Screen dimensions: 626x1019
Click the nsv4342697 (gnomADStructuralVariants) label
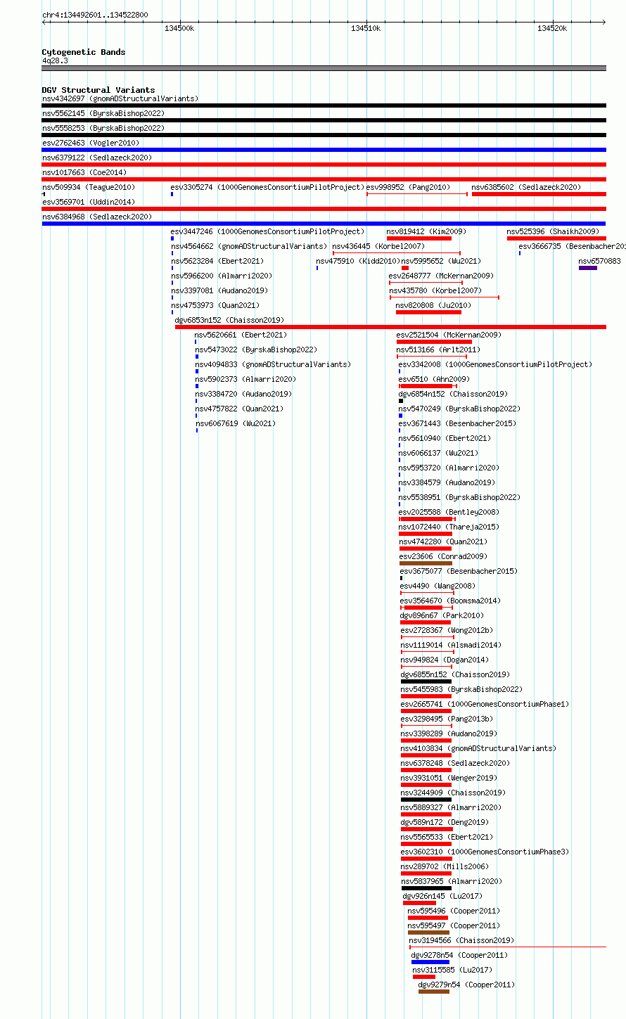click(x=120, y=99)
